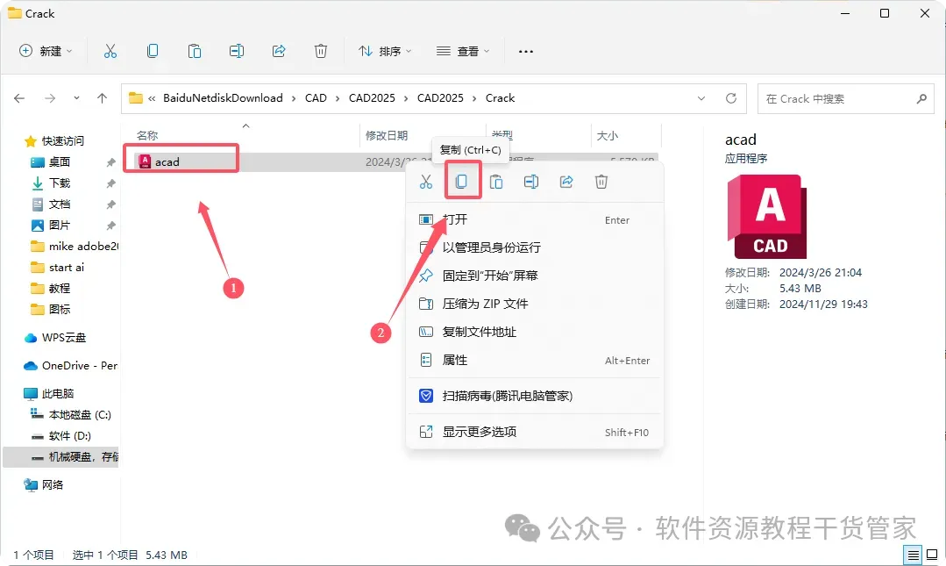This screenshot has width=946, height=566.
Task: Open 下载 in the sidebar
Action: point(59,183)
